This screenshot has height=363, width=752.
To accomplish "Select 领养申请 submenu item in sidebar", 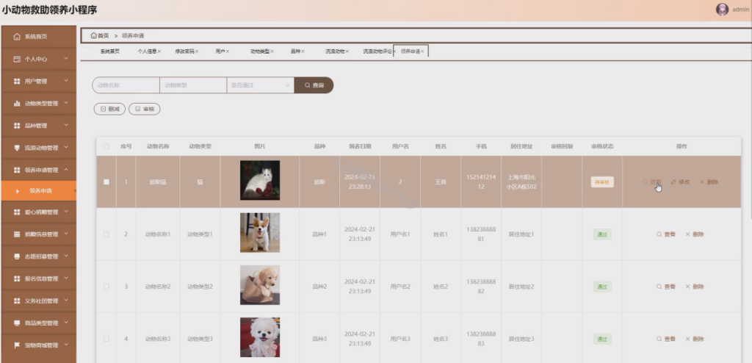I will click(x=38, y=191).
